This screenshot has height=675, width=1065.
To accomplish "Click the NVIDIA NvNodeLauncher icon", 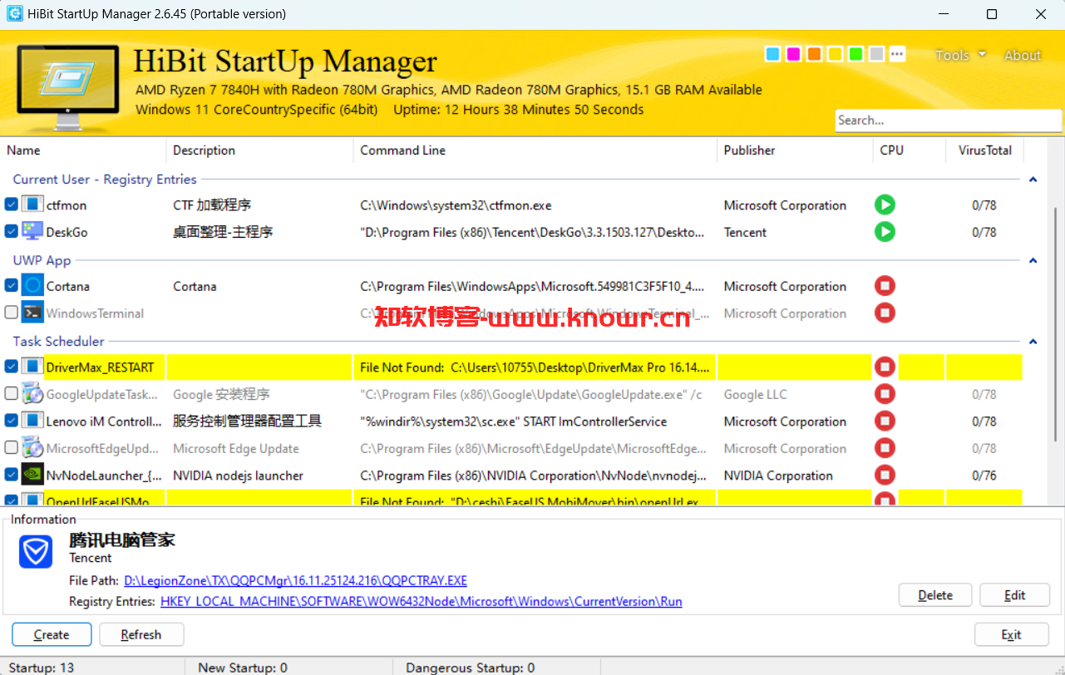I will pos(32,475).
